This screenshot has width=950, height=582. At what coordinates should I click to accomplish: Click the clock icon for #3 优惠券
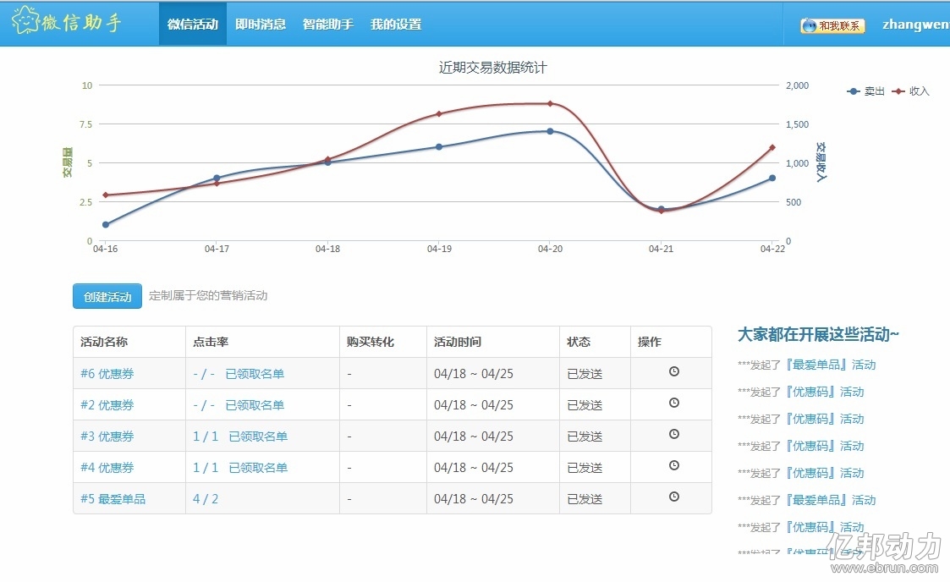[673, 434]
